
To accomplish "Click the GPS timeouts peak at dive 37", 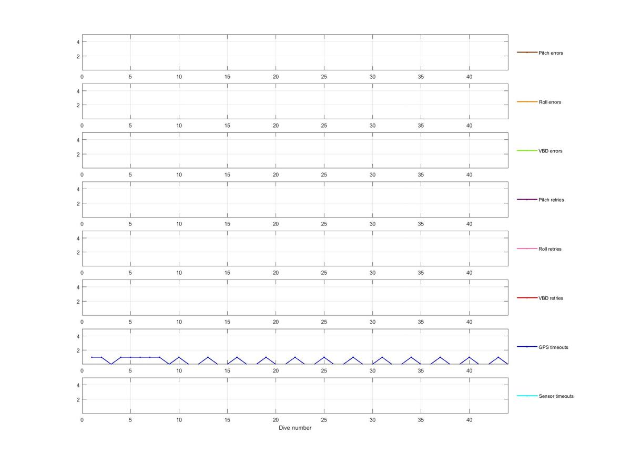I will coord(440,357).
